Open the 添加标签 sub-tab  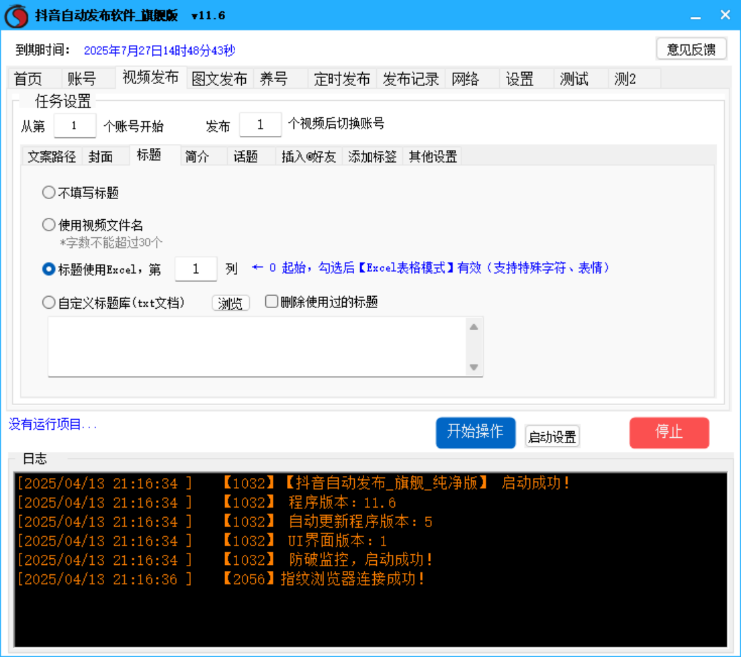[x=372, y=157]
